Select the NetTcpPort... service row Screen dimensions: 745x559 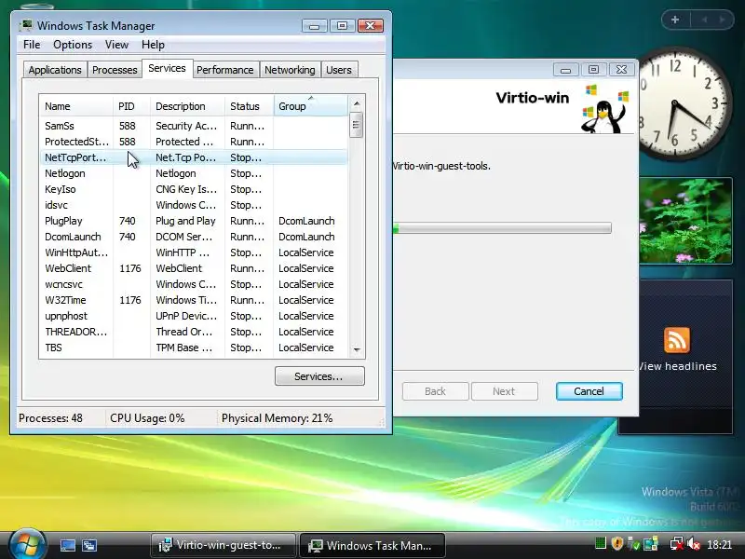(x=194, y=157)
